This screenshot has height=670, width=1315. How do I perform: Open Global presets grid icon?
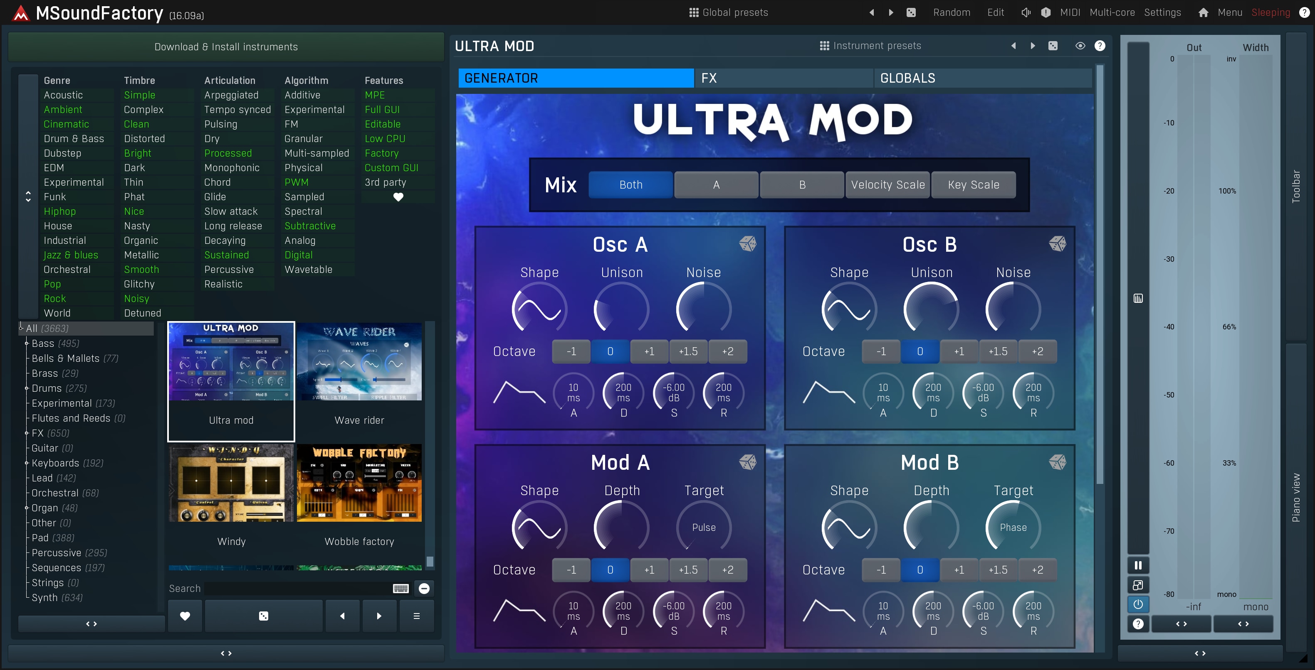point(694,12)
